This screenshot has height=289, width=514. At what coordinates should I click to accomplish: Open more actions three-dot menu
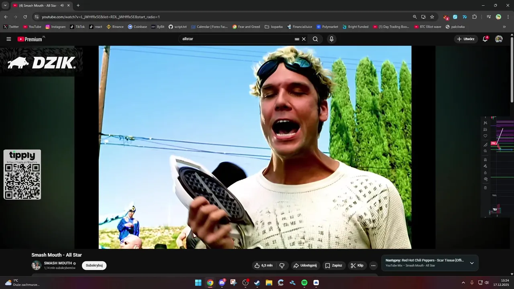[x=373, y=265]
